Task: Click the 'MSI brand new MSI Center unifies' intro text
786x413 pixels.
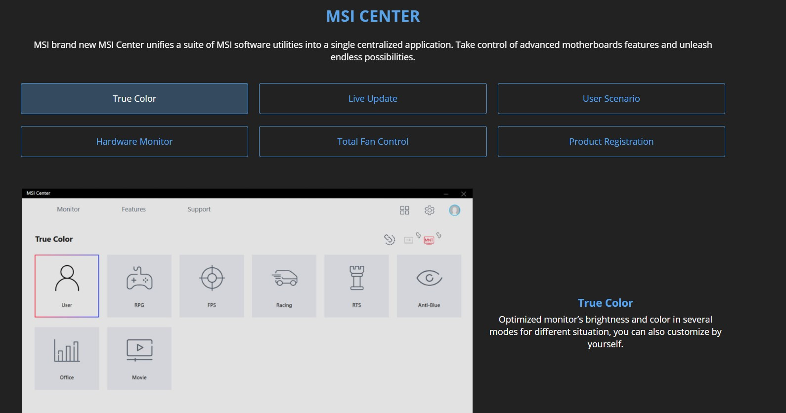Action: coord(373,51)
